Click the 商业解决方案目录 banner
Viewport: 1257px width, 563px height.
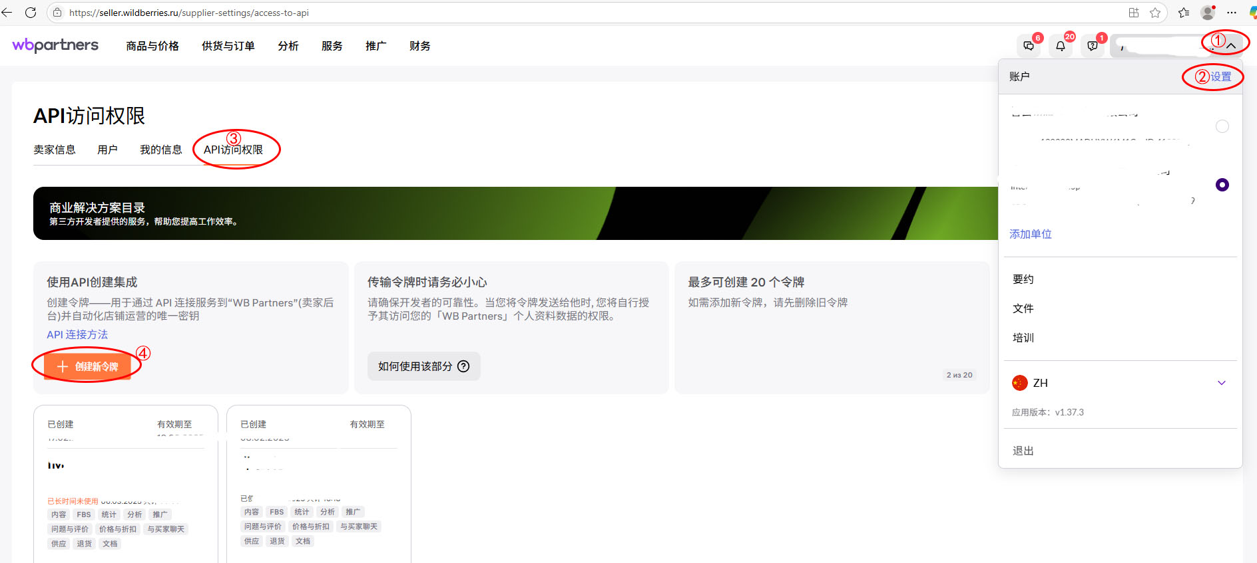pyautogui.click(x=516, y=213)
